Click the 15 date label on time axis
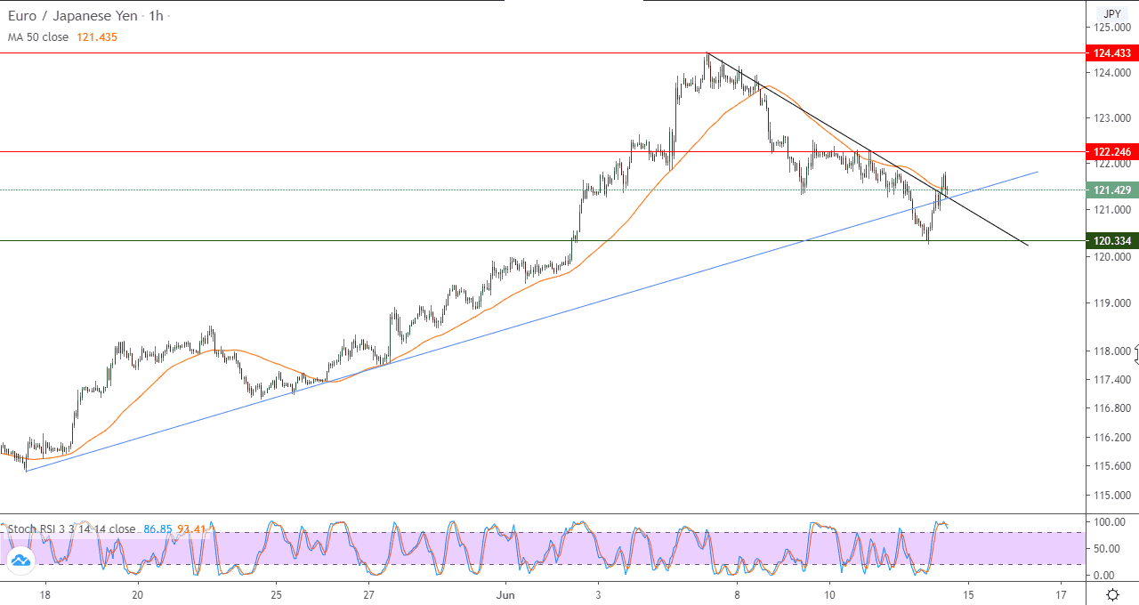This screenshot has height=605, width=1139. [x=968, y=594]
